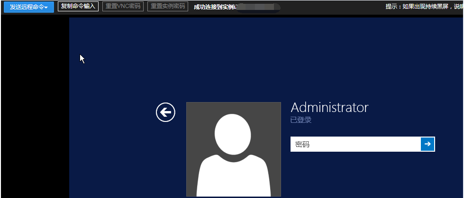Select the 重置实例密码 button
The image size is (464, 198).
point(167,6)
